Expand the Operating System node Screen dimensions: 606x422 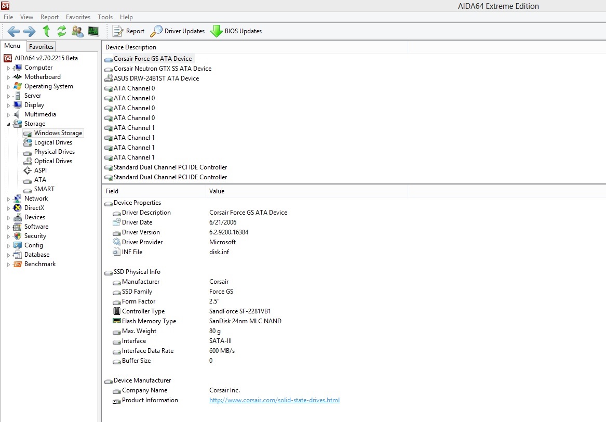click(x=8, y=87)
